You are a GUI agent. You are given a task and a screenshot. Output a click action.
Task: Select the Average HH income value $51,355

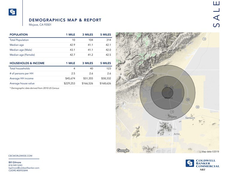click(88, 78)
